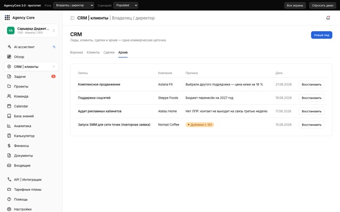Screen dimensions: 340x212
Task: Click the AgencyCore 3.0 · прототип label
Action: (22, 5)
